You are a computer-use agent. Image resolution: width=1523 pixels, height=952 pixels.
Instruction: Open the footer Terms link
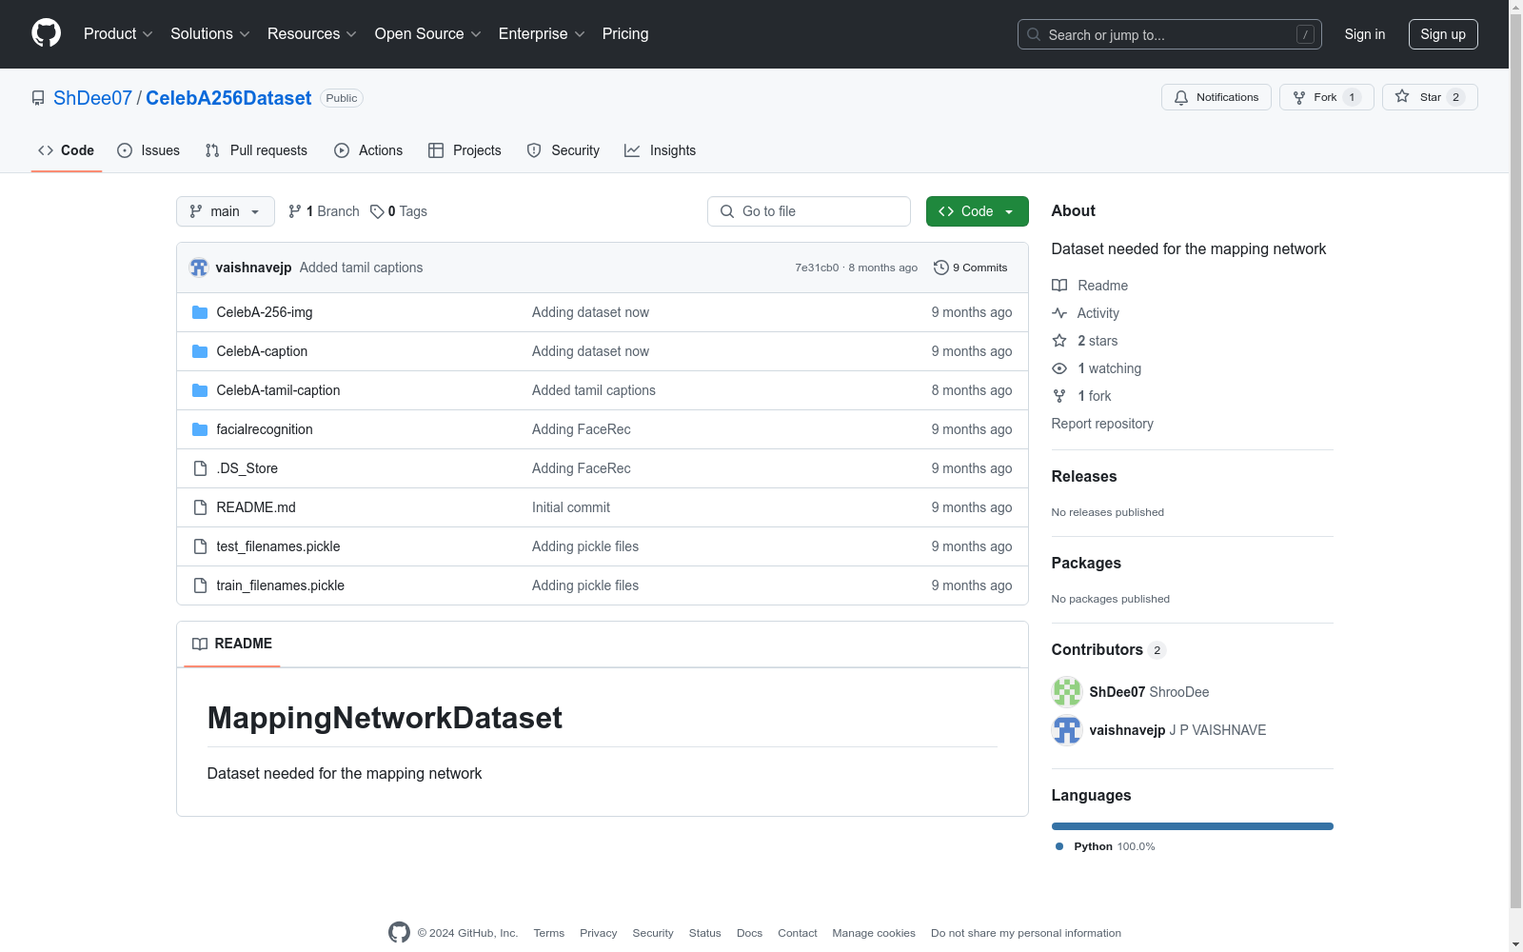(549, 933)
